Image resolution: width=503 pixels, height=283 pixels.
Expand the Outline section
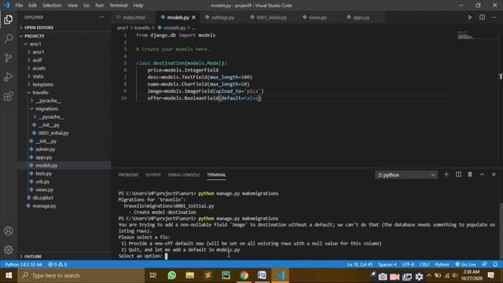[x=64, y=256]
